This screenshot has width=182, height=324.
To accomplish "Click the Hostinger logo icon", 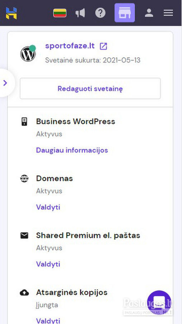I will click(11, 13).
